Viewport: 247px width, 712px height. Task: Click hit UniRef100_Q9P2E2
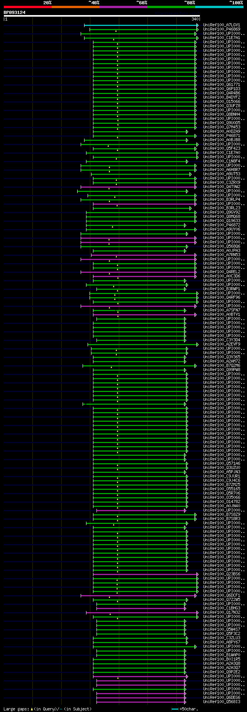(222, 672)
